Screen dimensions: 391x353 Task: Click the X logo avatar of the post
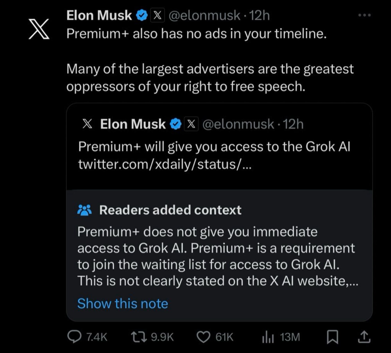(39, 29)
